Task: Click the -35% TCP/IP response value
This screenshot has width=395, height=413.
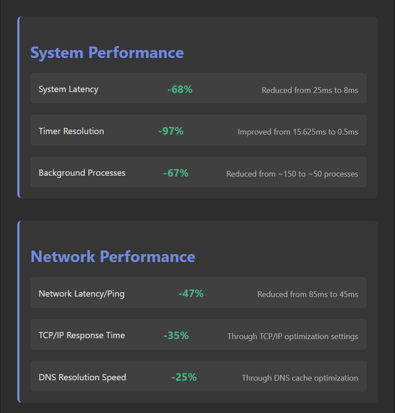Action: [x=176, y=335]
